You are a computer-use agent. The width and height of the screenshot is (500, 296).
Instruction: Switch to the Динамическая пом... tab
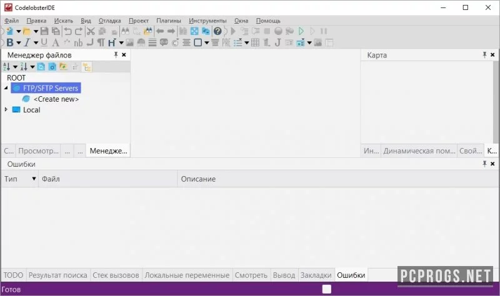[419, 150]
